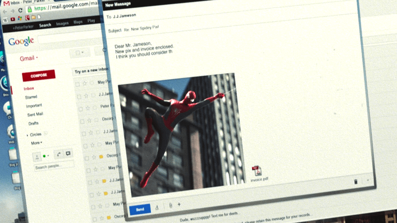Click the plus insert icon beside paperclip

click(179, 204)
